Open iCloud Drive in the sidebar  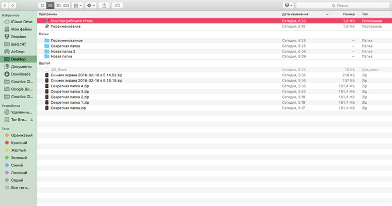(19, 22)
